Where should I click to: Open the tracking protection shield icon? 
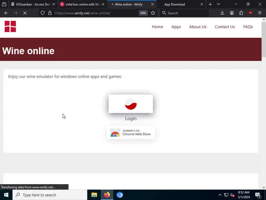[x=43, y=13]
